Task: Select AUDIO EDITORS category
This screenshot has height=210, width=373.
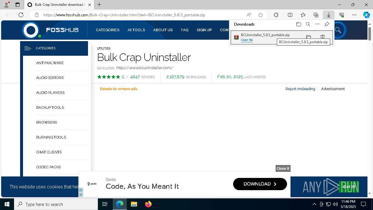Action: (x=50, y=78)
